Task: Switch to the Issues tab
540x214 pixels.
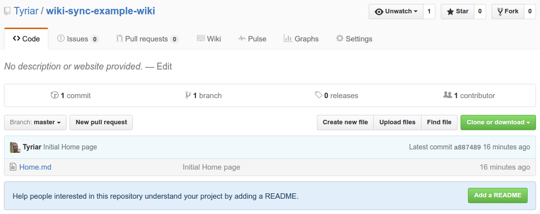Action: [78, 39]
